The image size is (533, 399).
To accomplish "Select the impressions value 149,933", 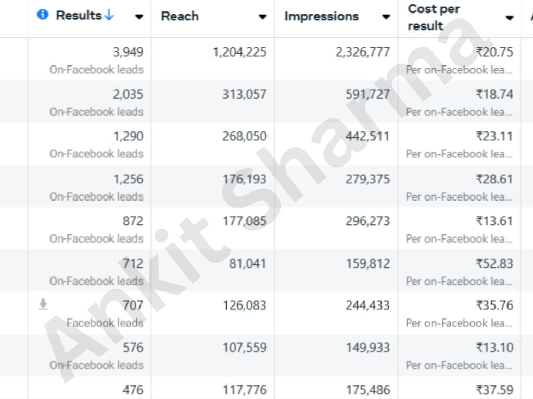I will [367, 348].
